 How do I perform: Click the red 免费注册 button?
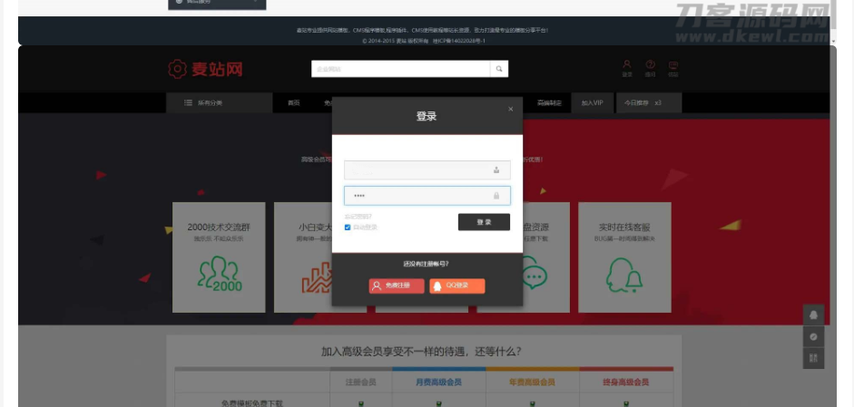pos(397,286)
